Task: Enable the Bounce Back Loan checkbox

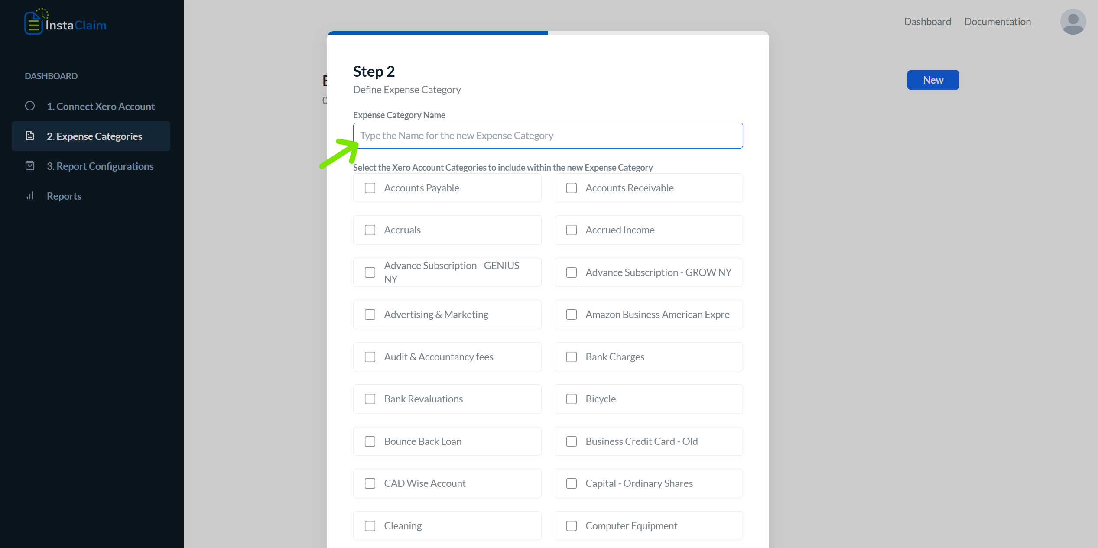Action: click(370, 441)
